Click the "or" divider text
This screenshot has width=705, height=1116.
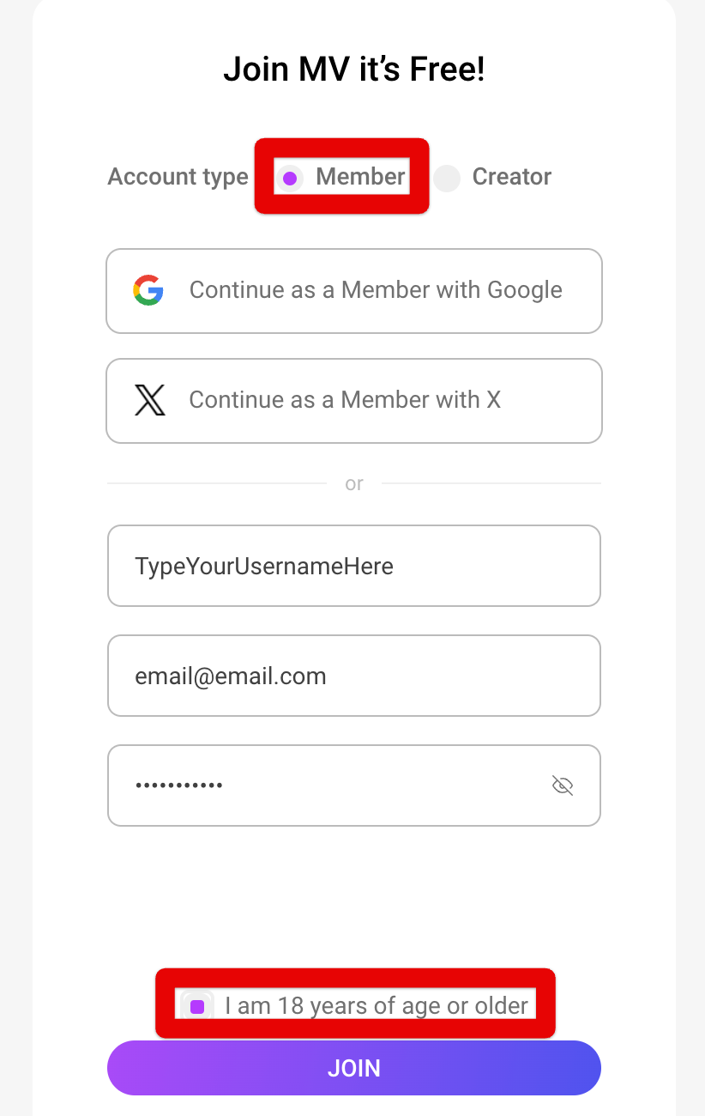point(354,484)
